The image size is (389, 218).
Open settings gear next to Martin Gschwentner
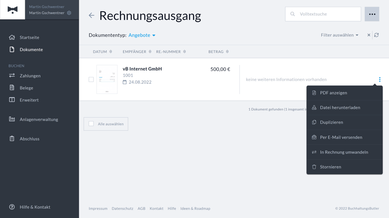tap(69, 13)
